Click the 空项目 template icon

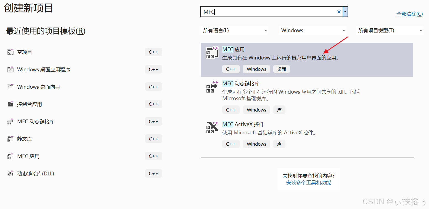pyautogui.click(x=10, y=52)
